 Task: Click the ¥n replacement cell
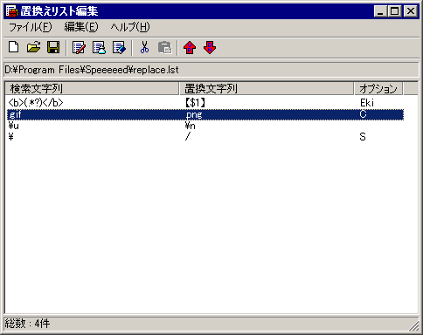pos(190,126)
